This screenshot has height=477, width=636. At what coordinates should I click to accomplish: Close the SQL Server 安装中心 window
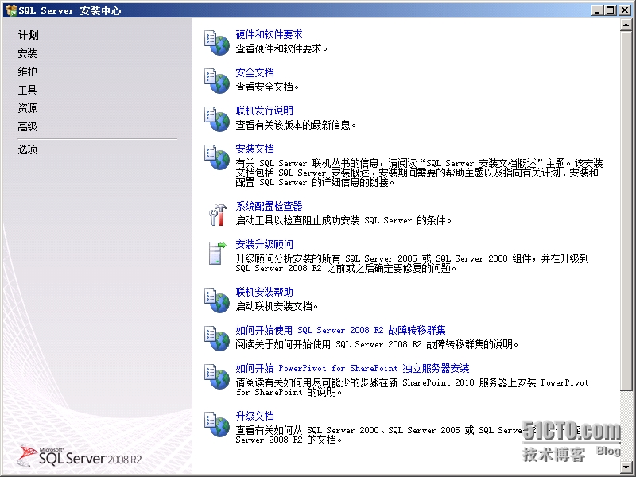coord(625,10)
